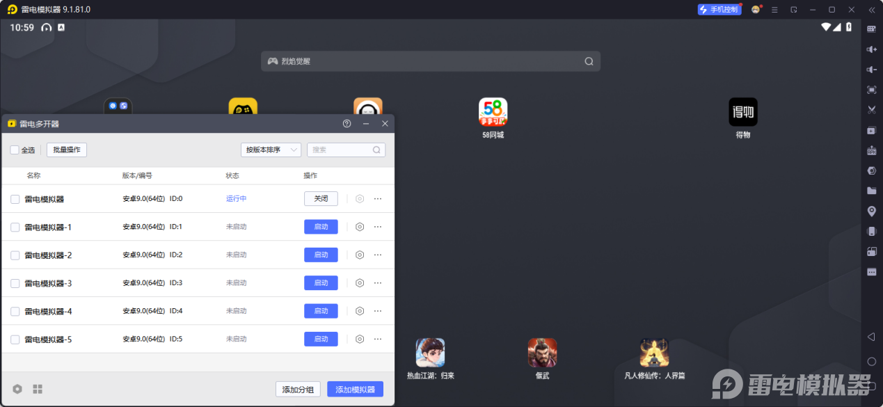Expand more options for 雷电模拟器-4
The width and height of the screenshot is (883, 407).
pos(378,311)
